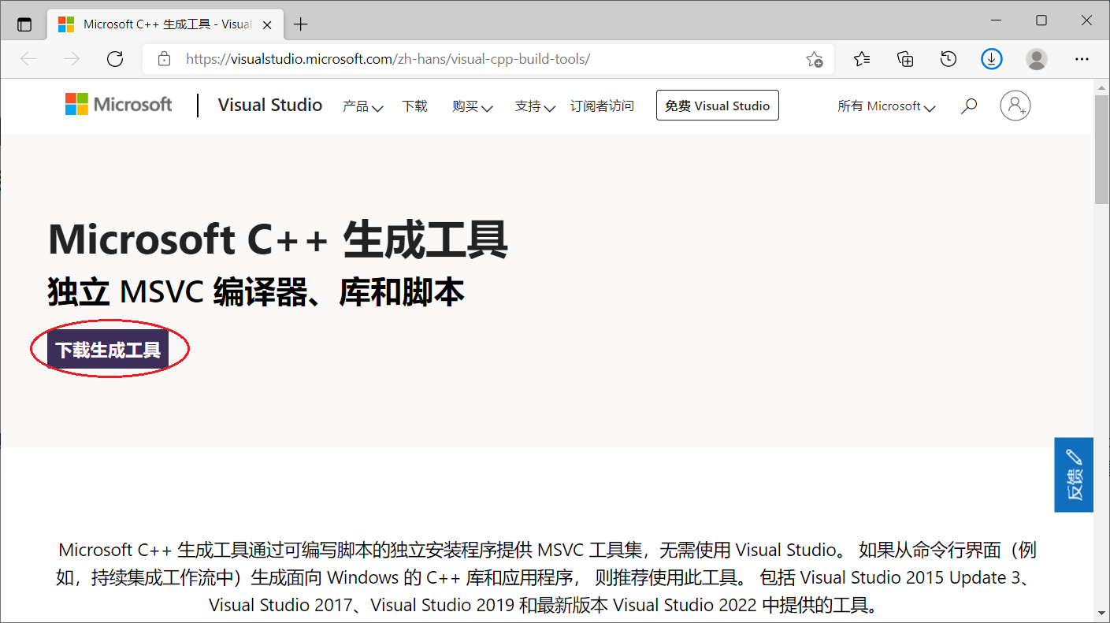View browsing History icon
The height and width of the screenshot is (623, 1110).
(x=948, y=58)
